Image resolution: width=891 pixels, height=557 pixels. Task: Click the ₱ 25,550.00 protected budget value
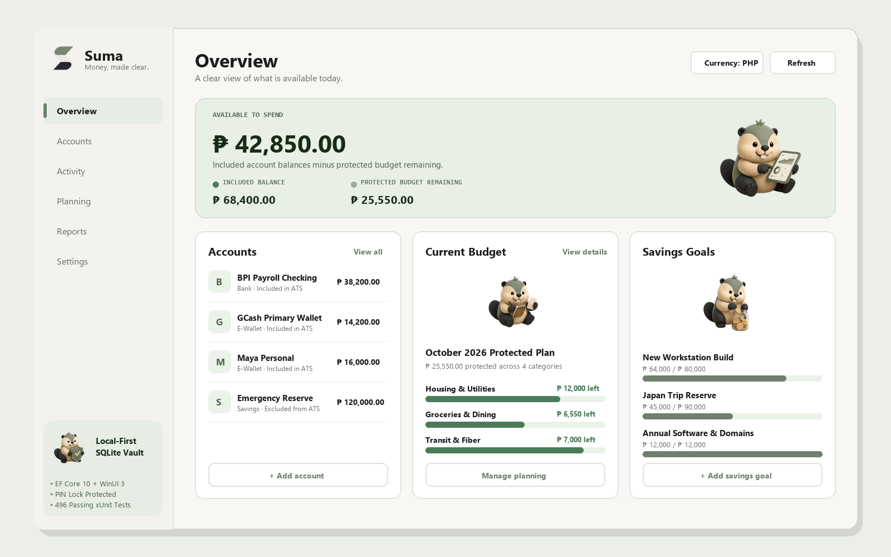click(382, 200)
